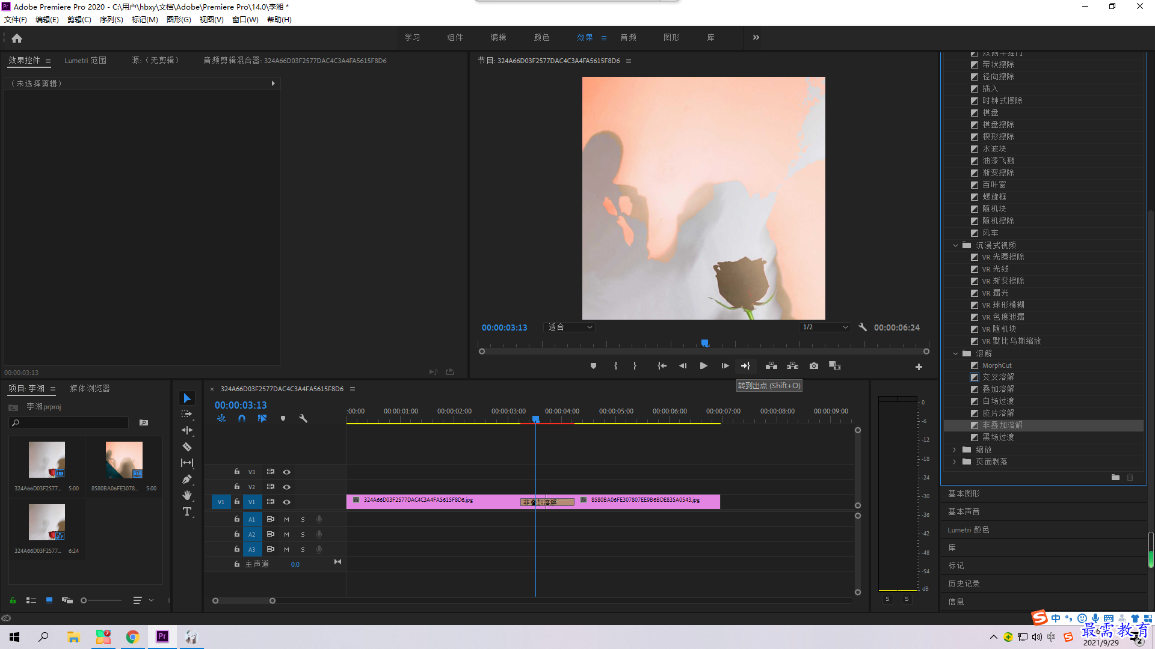Select the Hand tool
Viewport: 1155px width, 649px height.
click(x=187, y=495)
